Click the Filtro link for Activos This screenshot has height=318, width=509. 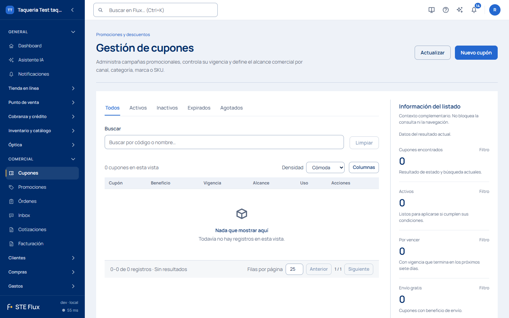click(x=484, y=192)
